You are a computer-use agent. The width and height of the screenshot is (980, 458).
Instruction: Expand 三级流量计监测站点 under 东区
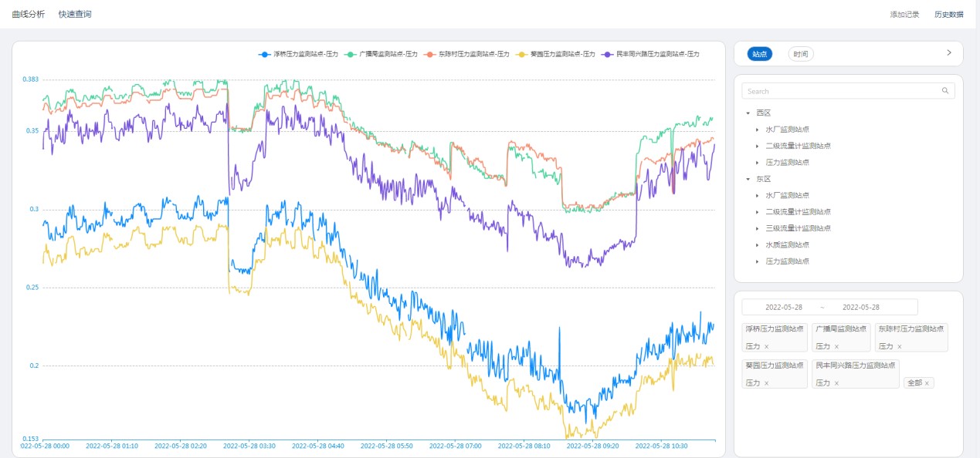click(758, 228)
